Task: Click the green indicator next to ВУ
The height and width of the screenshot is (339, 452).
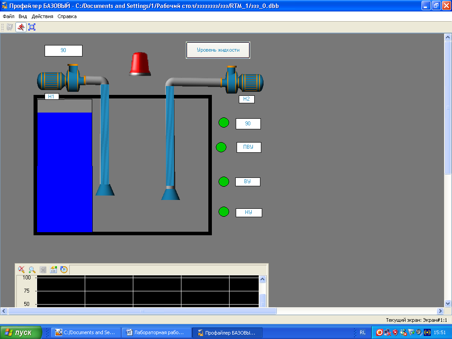Action: point(224,181)
